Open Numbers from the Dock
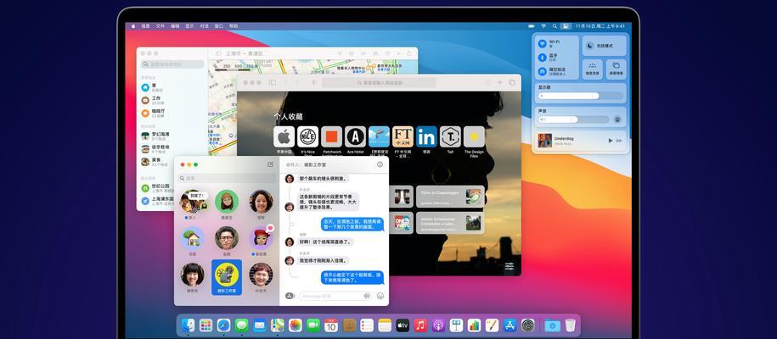The image size is (777, 339). (474, 325)
